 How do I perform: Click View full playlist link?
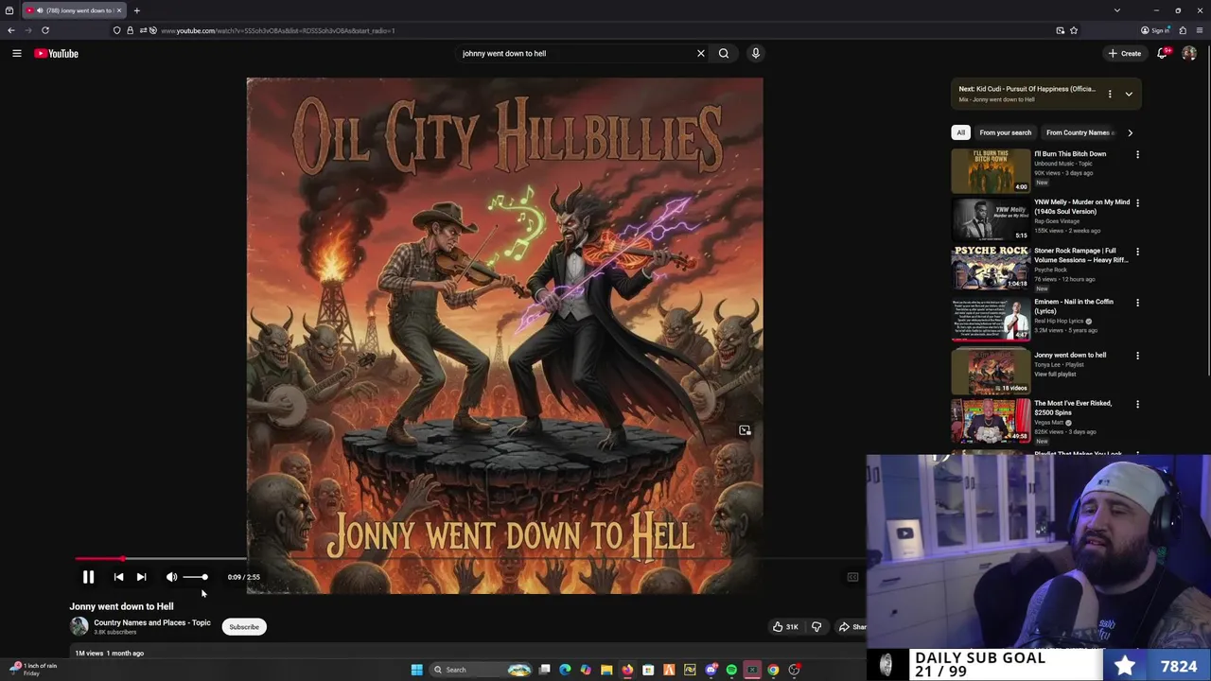click(x=1055, y=375)
